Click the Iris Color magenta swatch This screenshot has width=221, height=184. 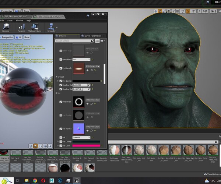coord(86,146)
